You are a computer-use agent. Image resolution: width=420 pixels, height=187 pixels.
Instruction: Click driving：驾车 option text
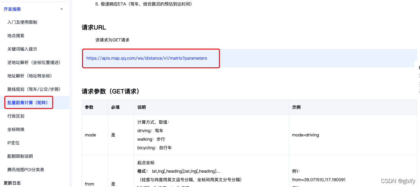[150, 131]
